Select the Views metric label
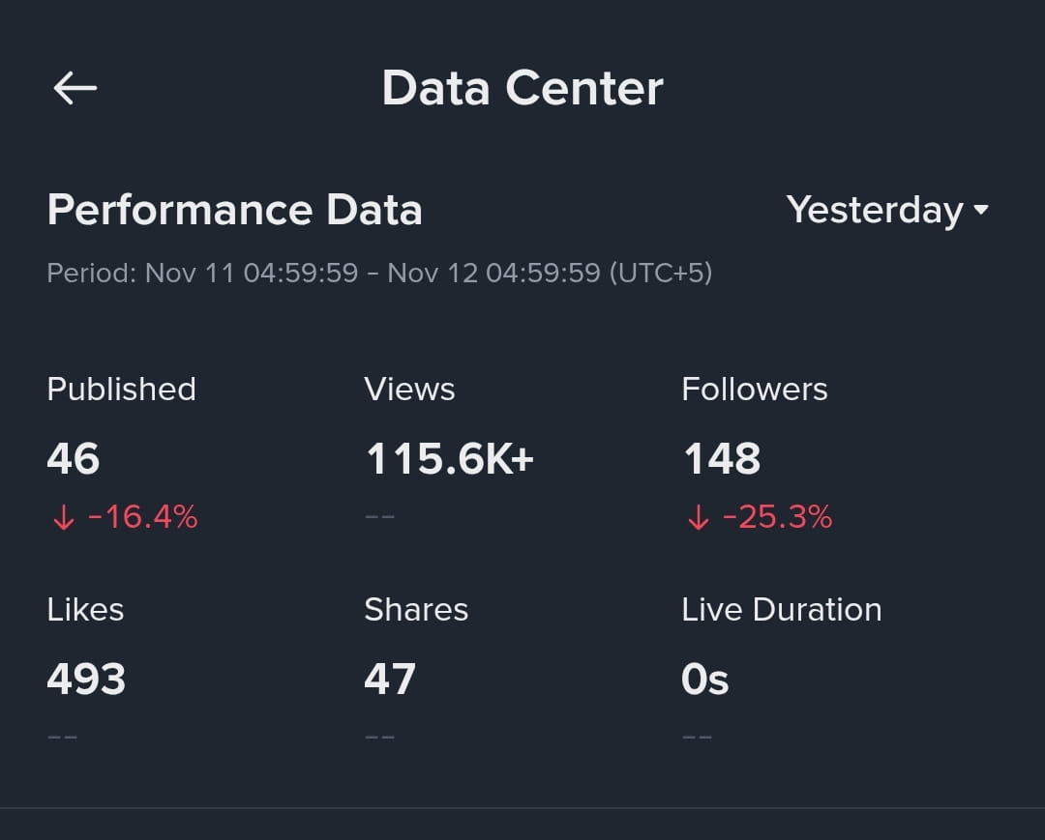This screenshot has width=1045, height=840. click(x=409, y=390)
